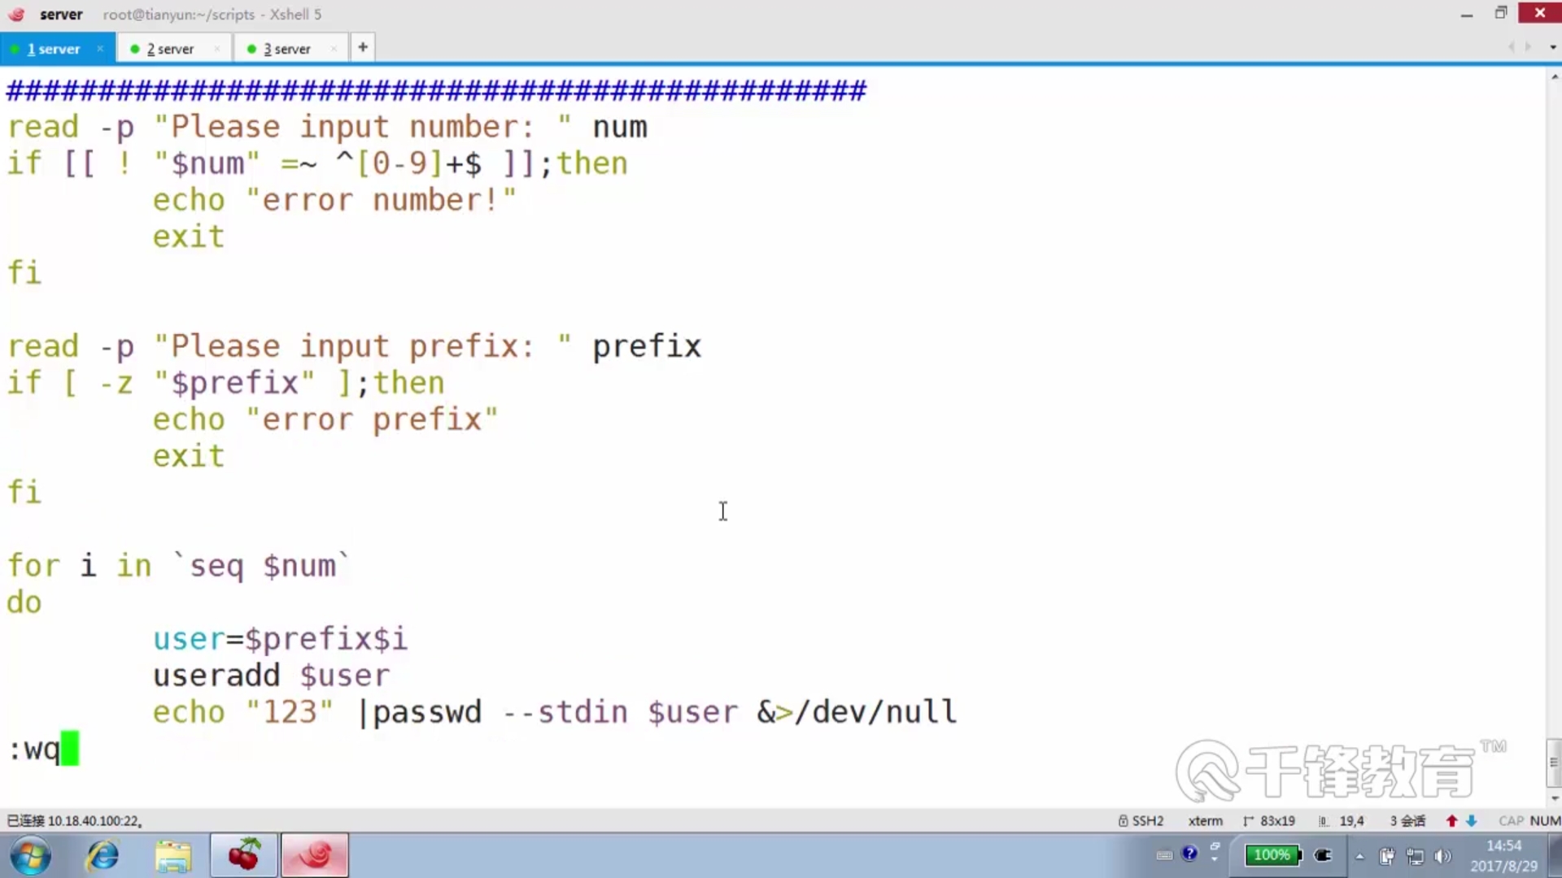Click the NUM indicator in status bar
This screenshot has width=1562, height=878.
pyautogui.click(x=1545, y=821)
